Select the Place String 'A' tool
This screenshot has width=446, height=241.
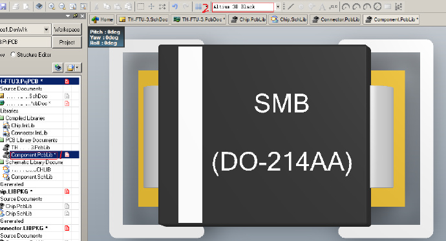322,6
